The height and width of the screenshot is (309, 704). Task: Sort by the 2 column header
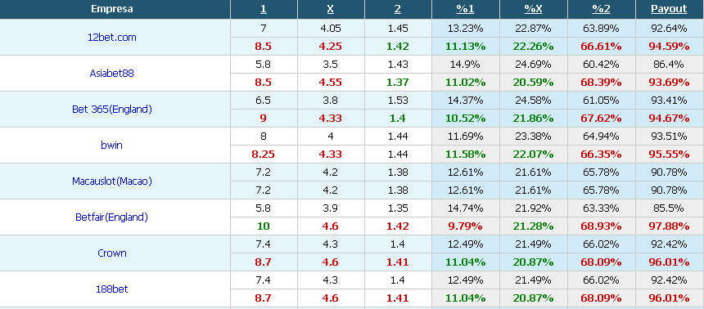[398, 9]
